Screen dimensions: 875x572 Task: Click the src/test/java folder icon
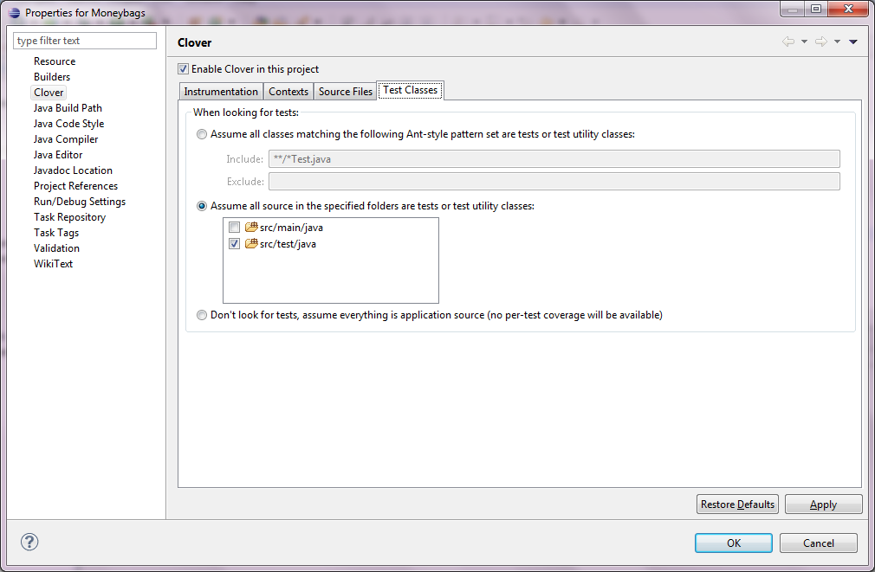251,244
